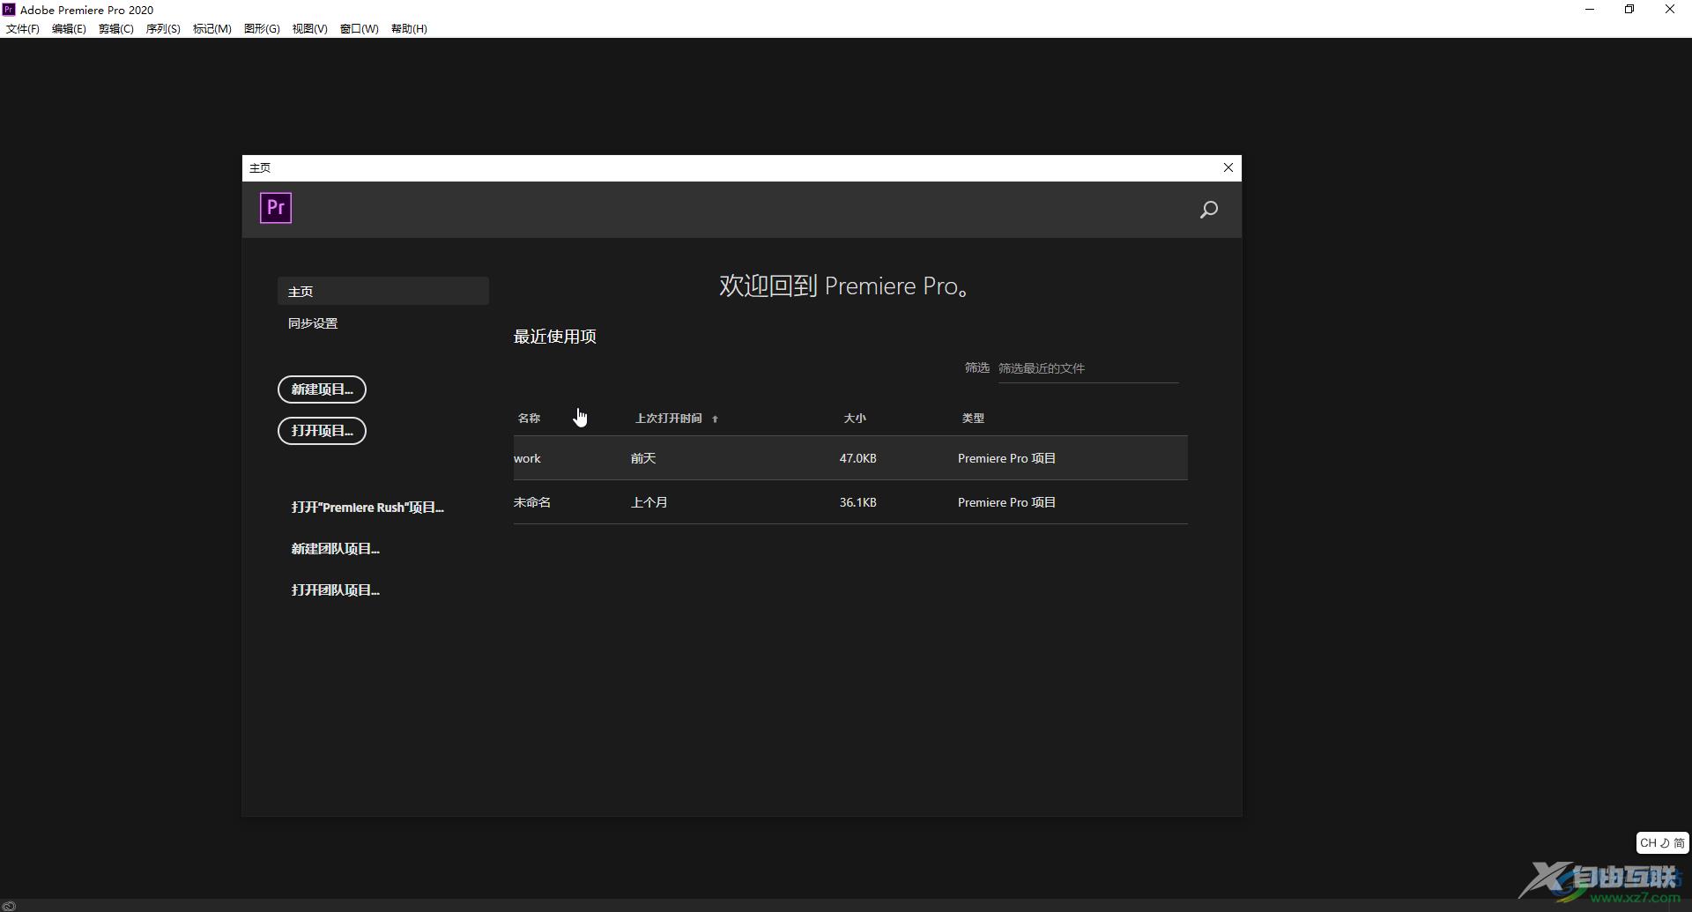
Task: Click the 上个月 date cell
Action: 649,502
